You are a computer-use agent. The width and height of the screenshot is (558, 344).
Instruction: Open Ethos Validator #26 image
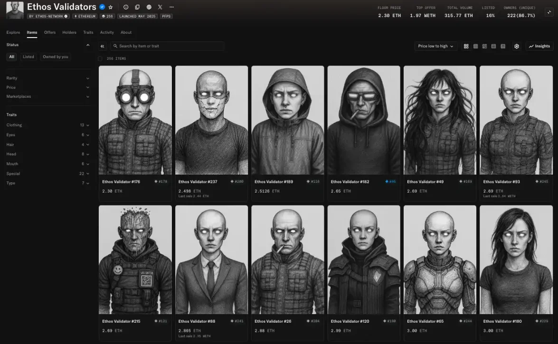tap(287, 260)
